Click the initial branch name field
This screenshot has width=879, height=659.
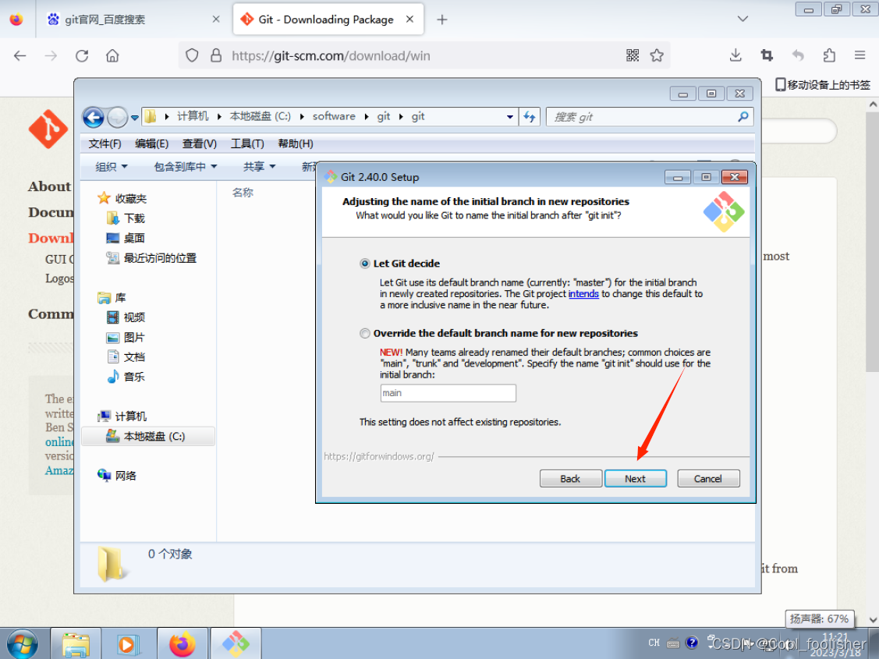tap(448, 393)
